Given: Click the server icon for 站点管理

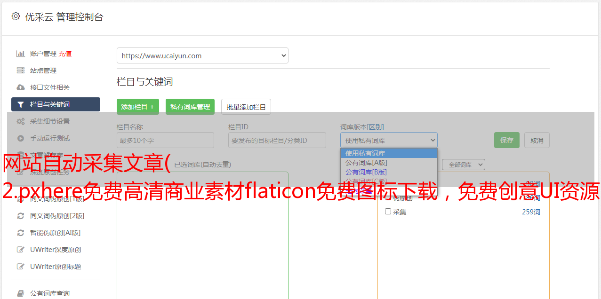Looking at the screenshot, I should click(21, 71).
